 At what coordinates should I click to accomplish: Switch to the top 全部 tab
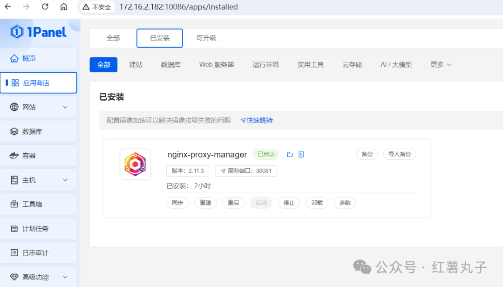(113, 38)
